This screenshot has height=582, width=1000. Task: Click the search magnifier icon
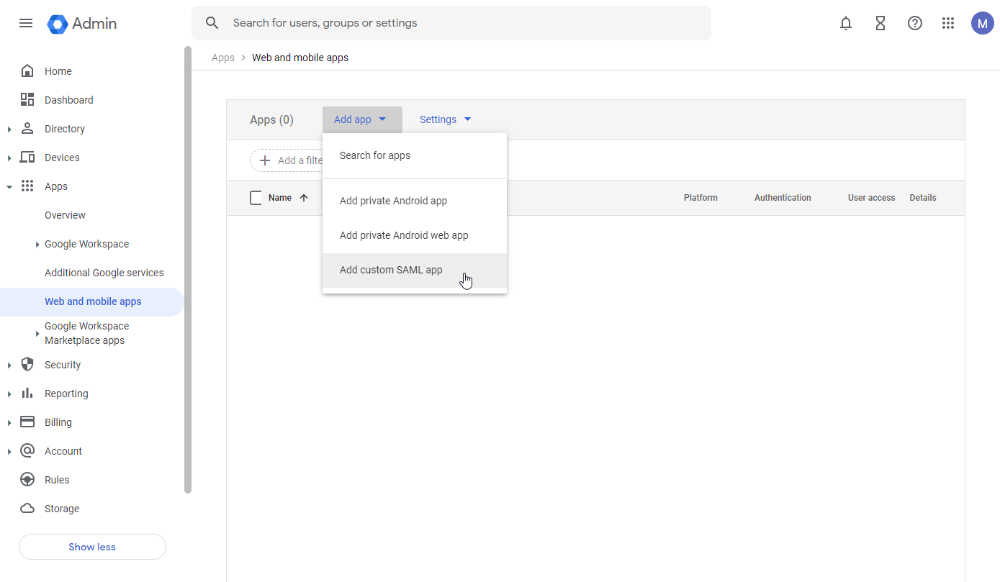pos(212,23)
